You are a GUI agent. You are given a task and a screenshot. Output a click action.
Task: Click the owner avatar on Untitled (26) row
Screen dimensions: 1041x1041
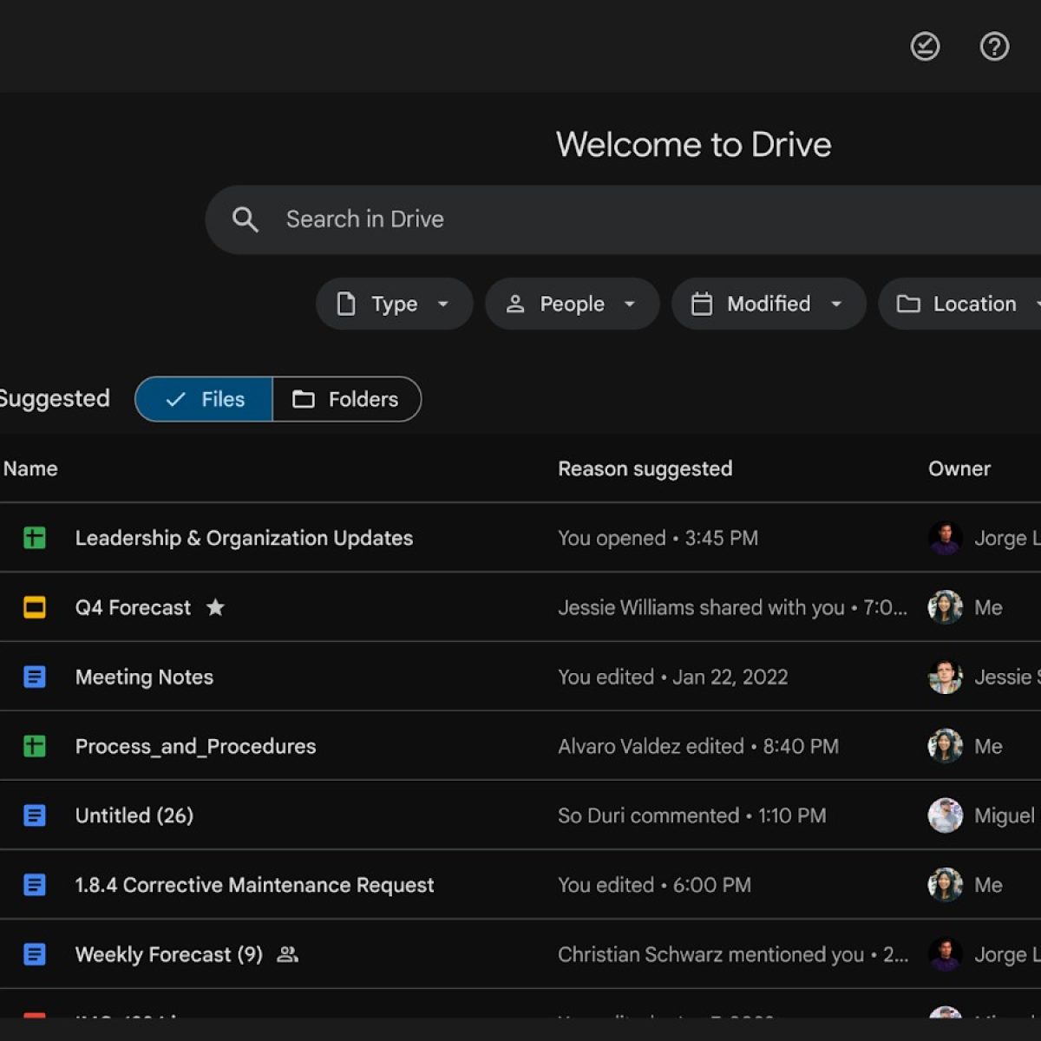[945, 815]
